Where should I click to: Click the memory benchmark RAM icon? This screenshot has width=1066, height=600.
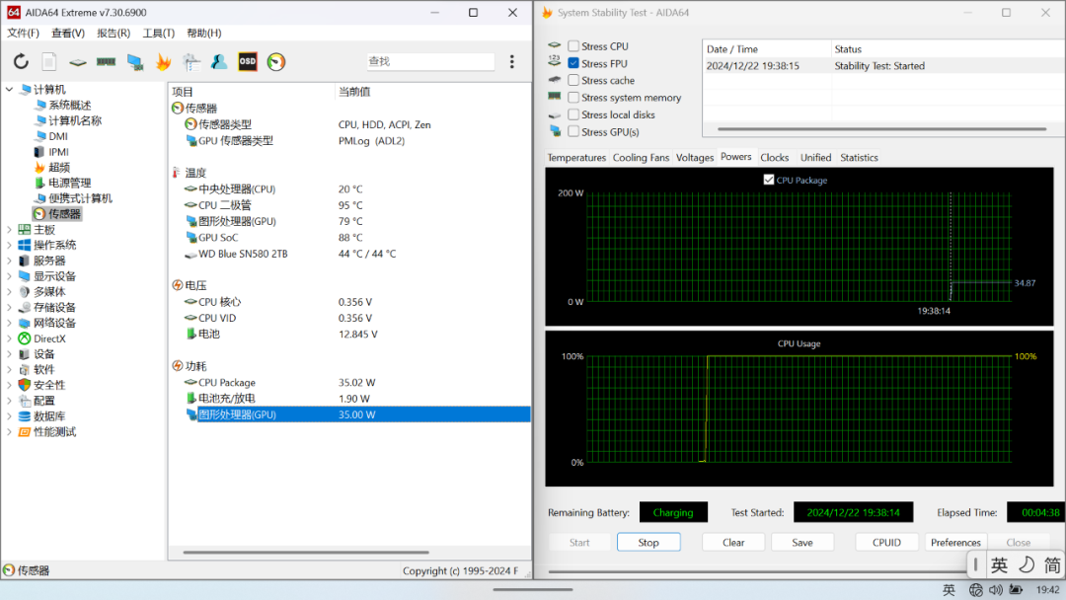106,61
